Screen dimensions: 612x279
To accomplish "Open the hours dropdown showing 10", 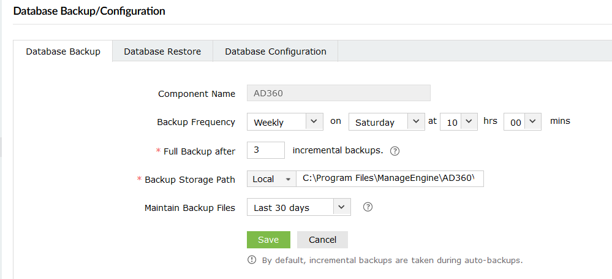I will [x=461, y=121].
